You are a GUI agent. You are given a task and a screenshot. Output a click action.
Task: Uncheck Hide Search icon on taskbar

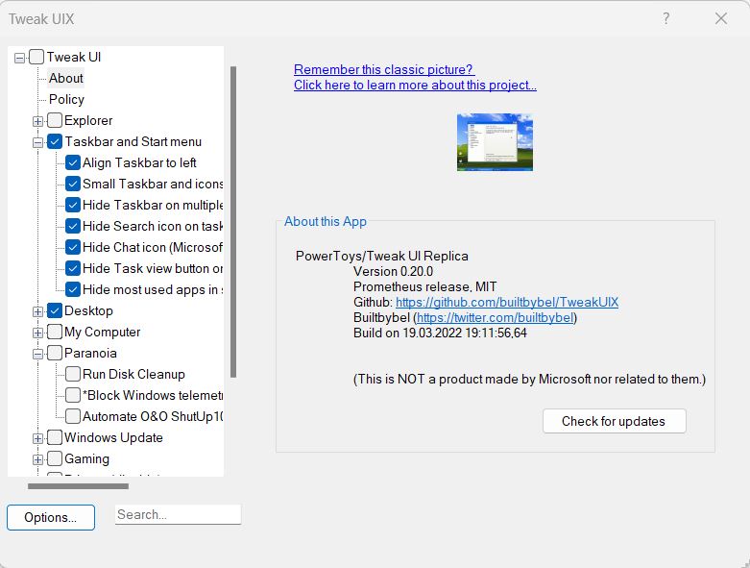[x=73, y=226]
